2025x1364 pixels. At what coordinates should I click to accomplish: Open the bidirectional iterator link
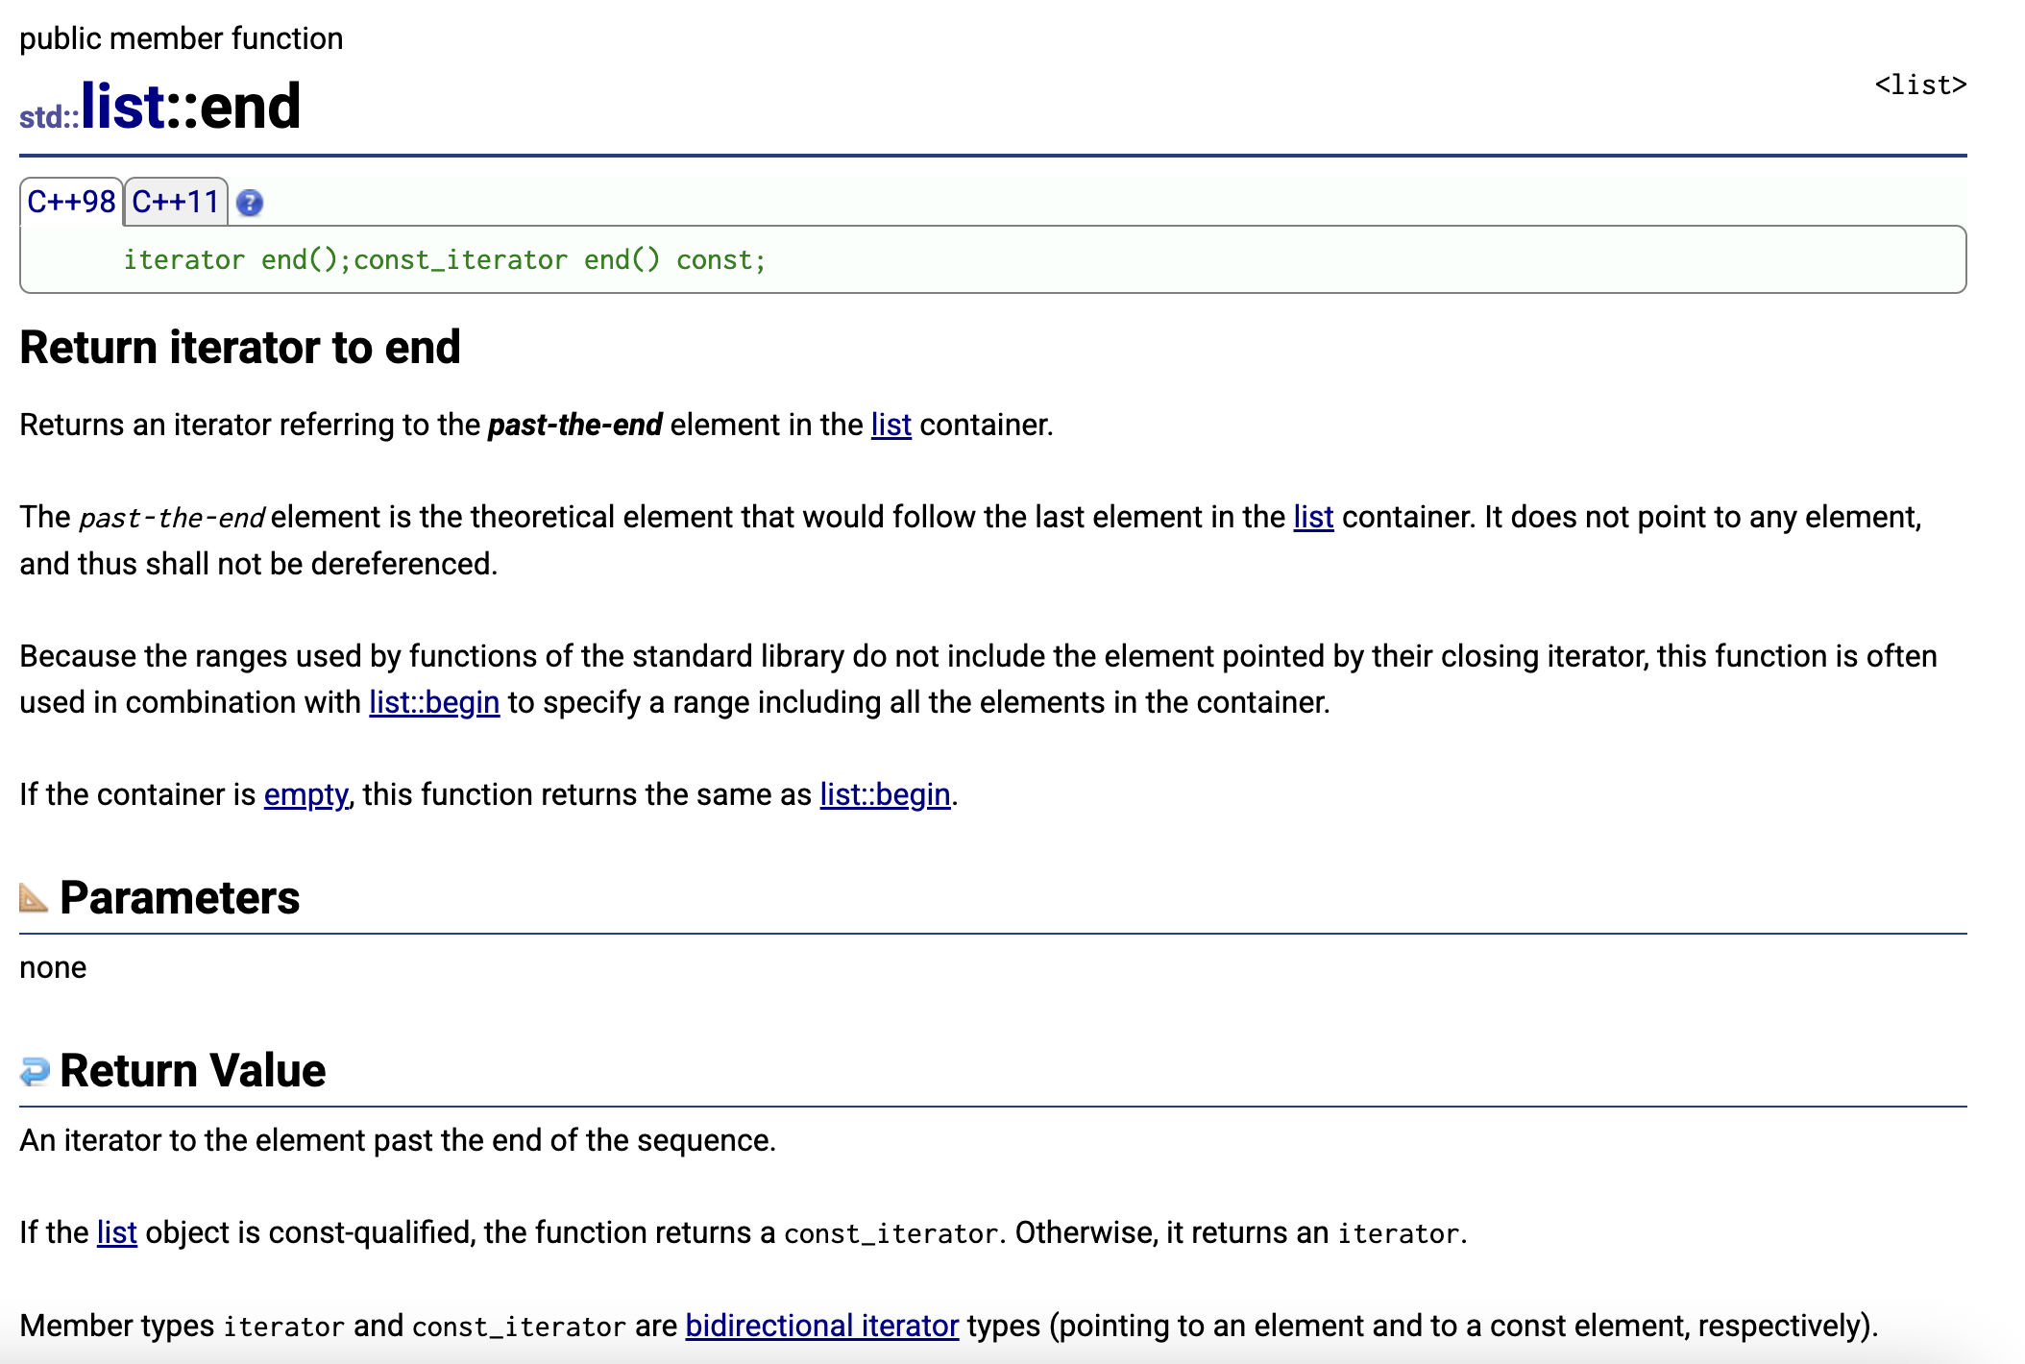[x=821, y=1326]
